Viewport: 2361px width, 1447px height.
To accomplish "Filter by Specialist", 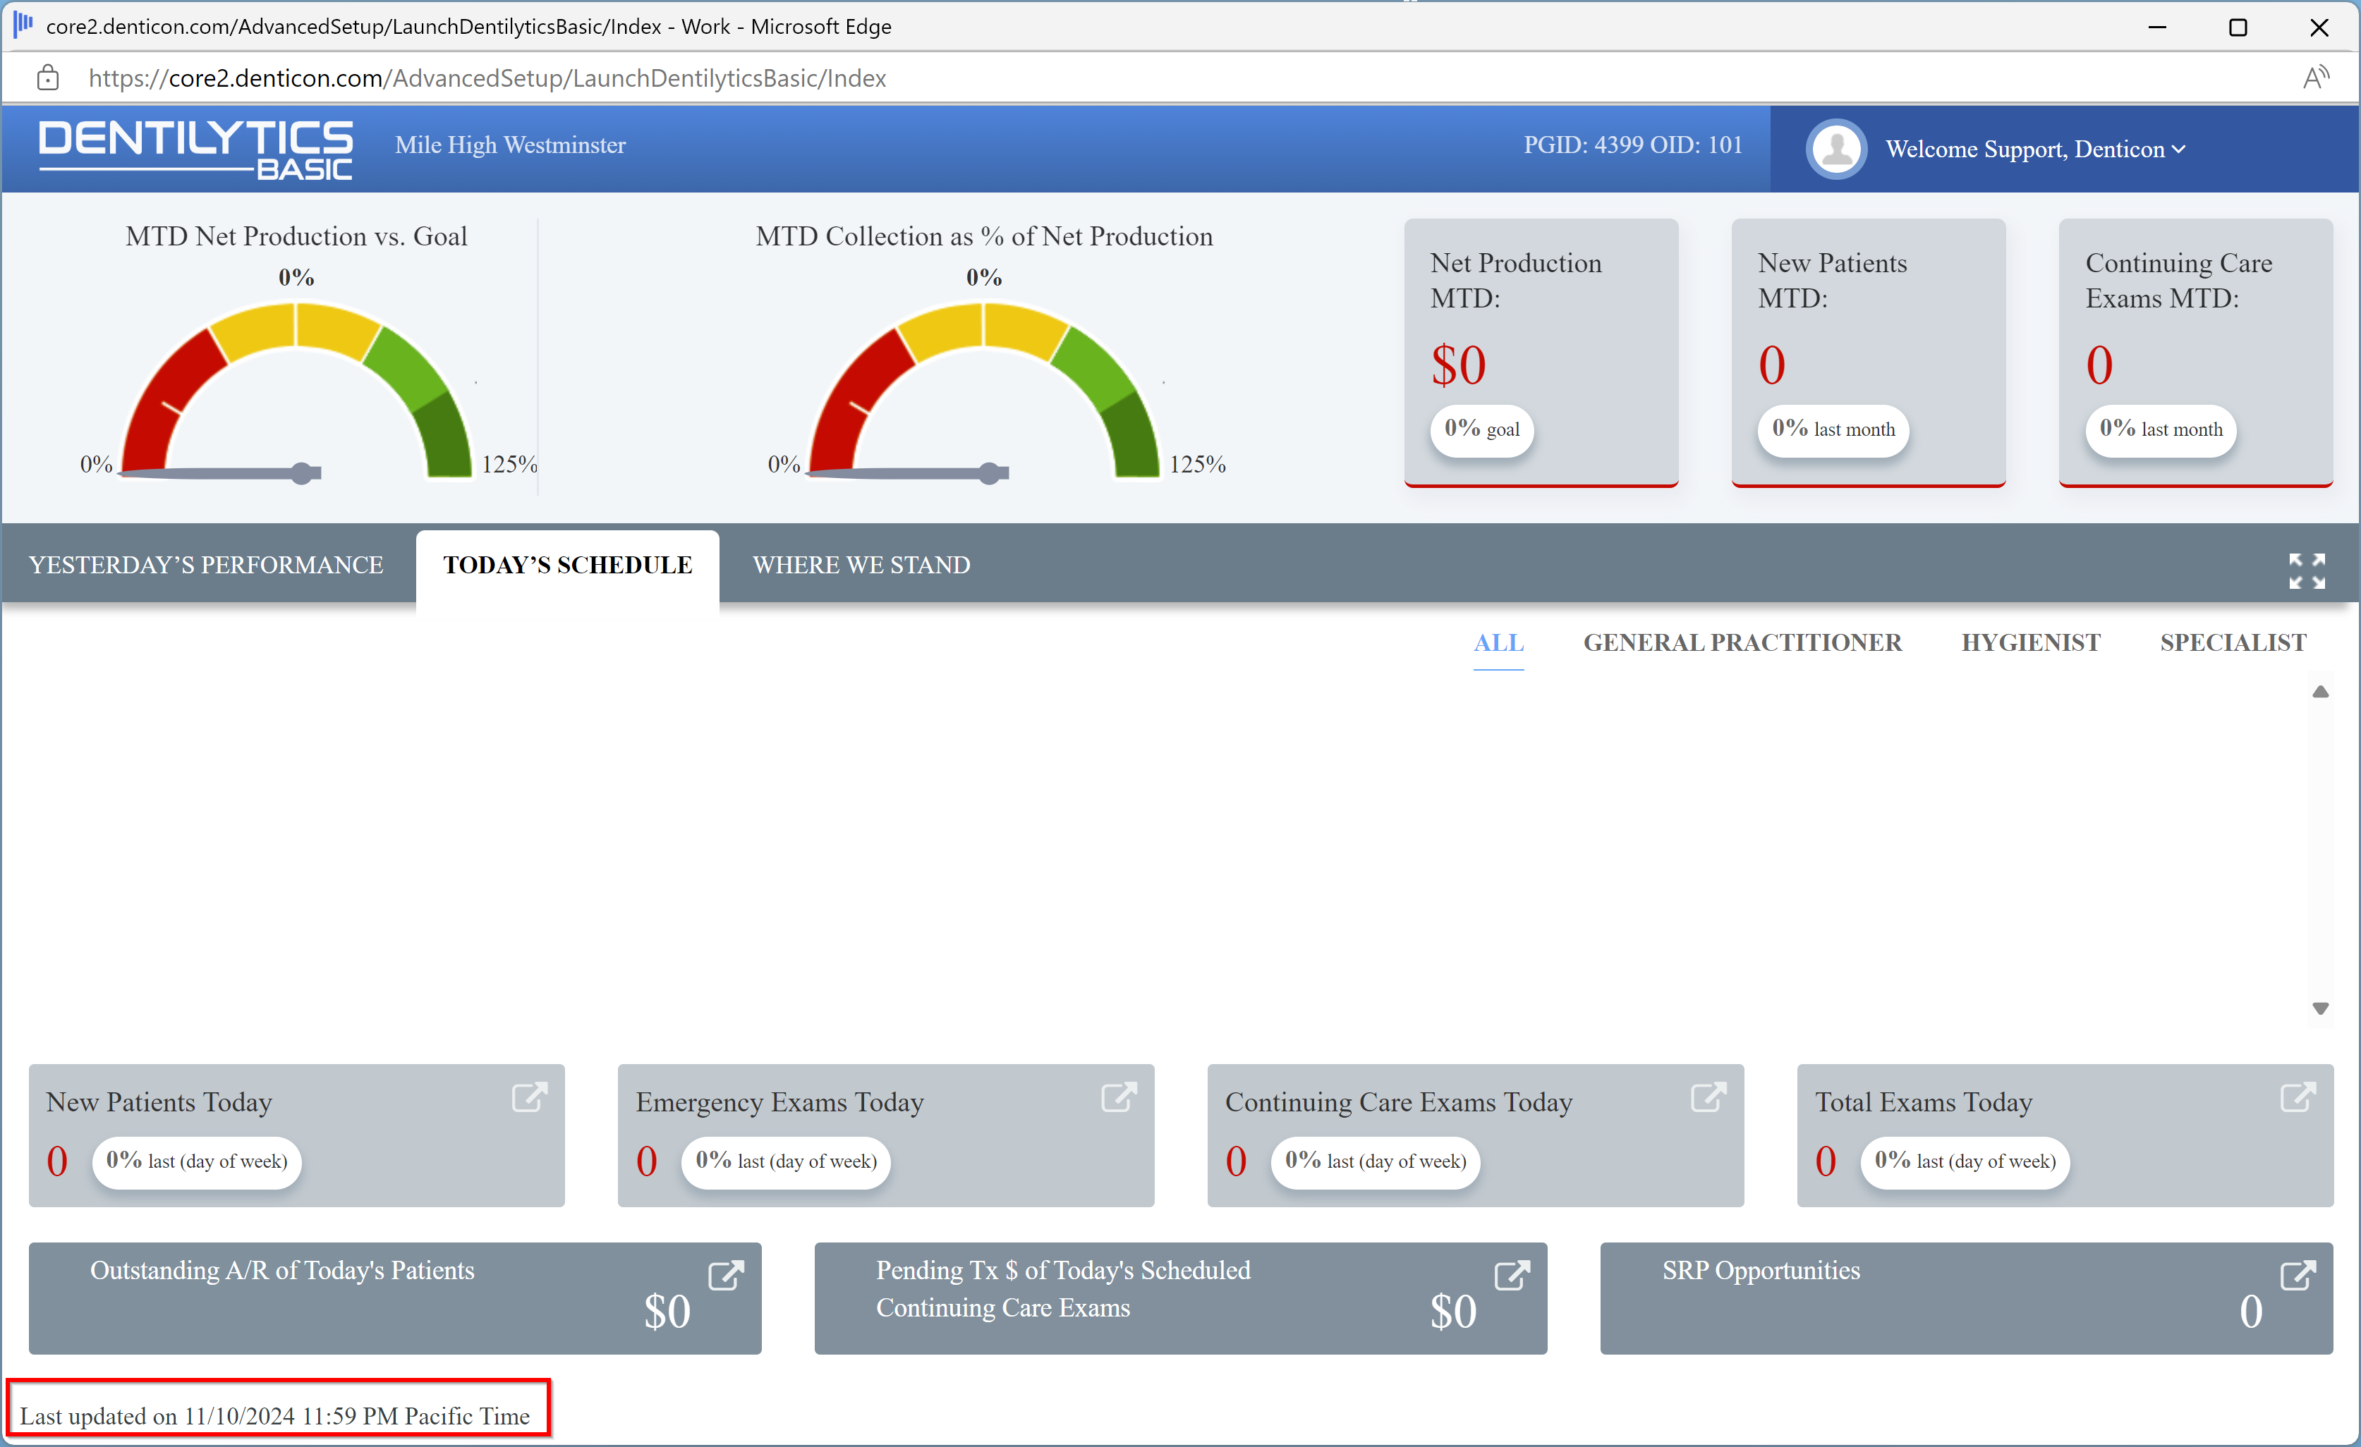I will pyautogui.click(x=2233, y=642).
